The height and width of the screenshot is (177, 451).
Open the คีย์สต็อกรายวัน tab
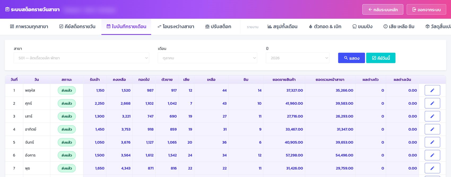(x=77, y=27)
